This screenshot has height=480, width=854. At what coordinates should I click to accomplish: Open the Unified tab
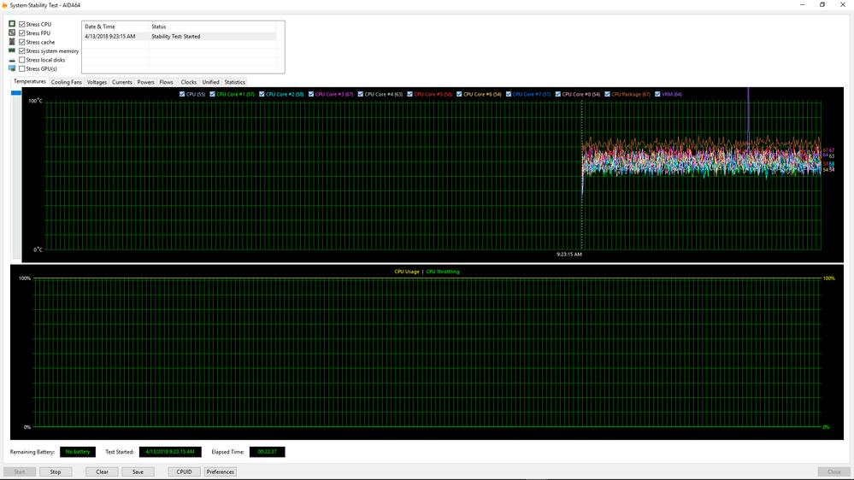[x=211, y=82]
